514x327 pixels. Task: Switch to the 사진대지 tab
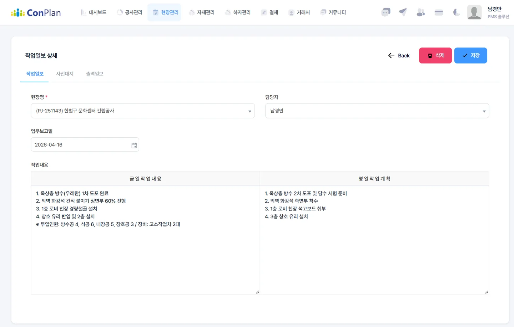(x=65, y=74)
